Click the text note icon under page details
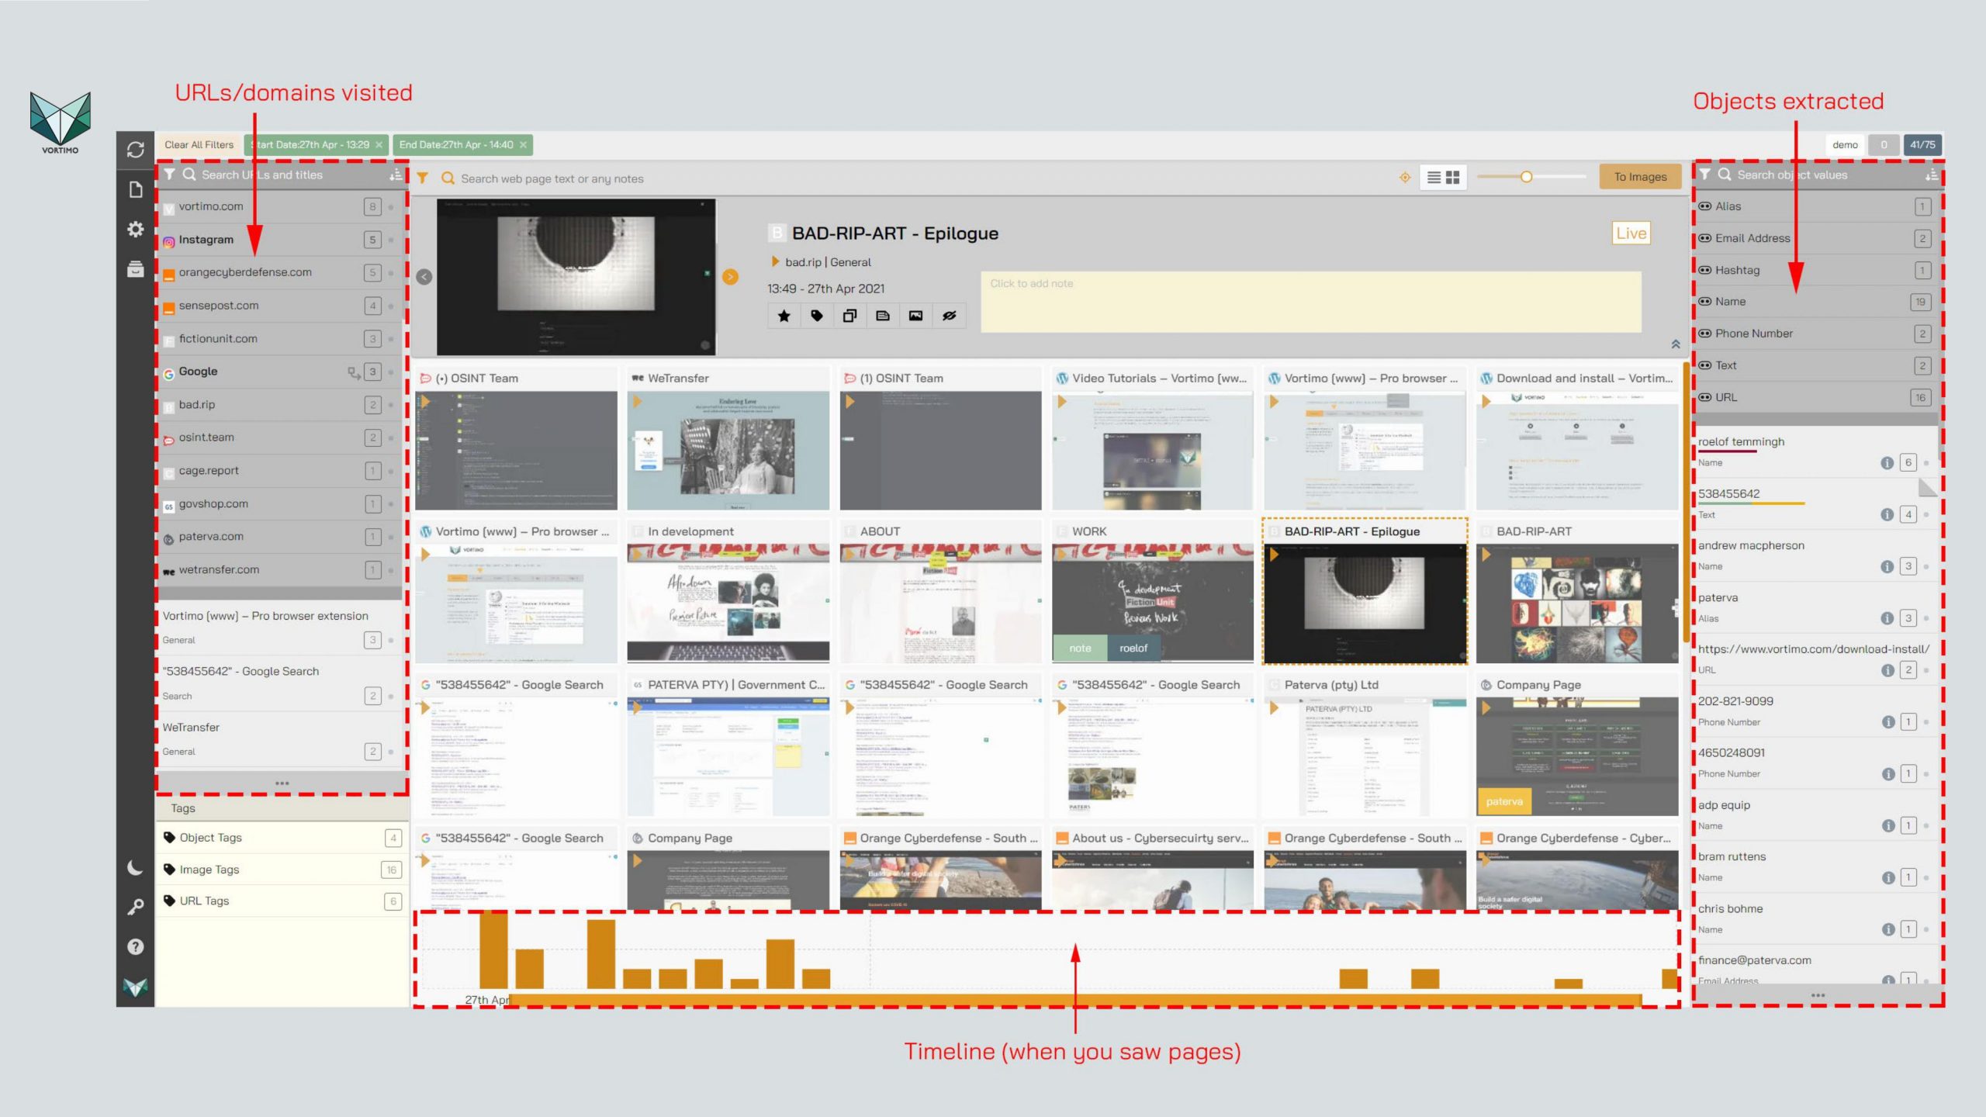Image resolution: width=1986 pixels, height=1117 pixels. [x=883, y=316]
